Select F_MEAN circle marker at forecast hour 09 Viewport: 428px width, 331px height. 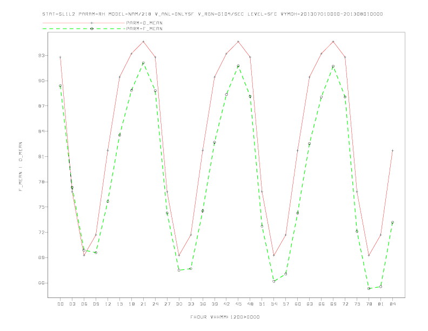click(x=96, y=253)
